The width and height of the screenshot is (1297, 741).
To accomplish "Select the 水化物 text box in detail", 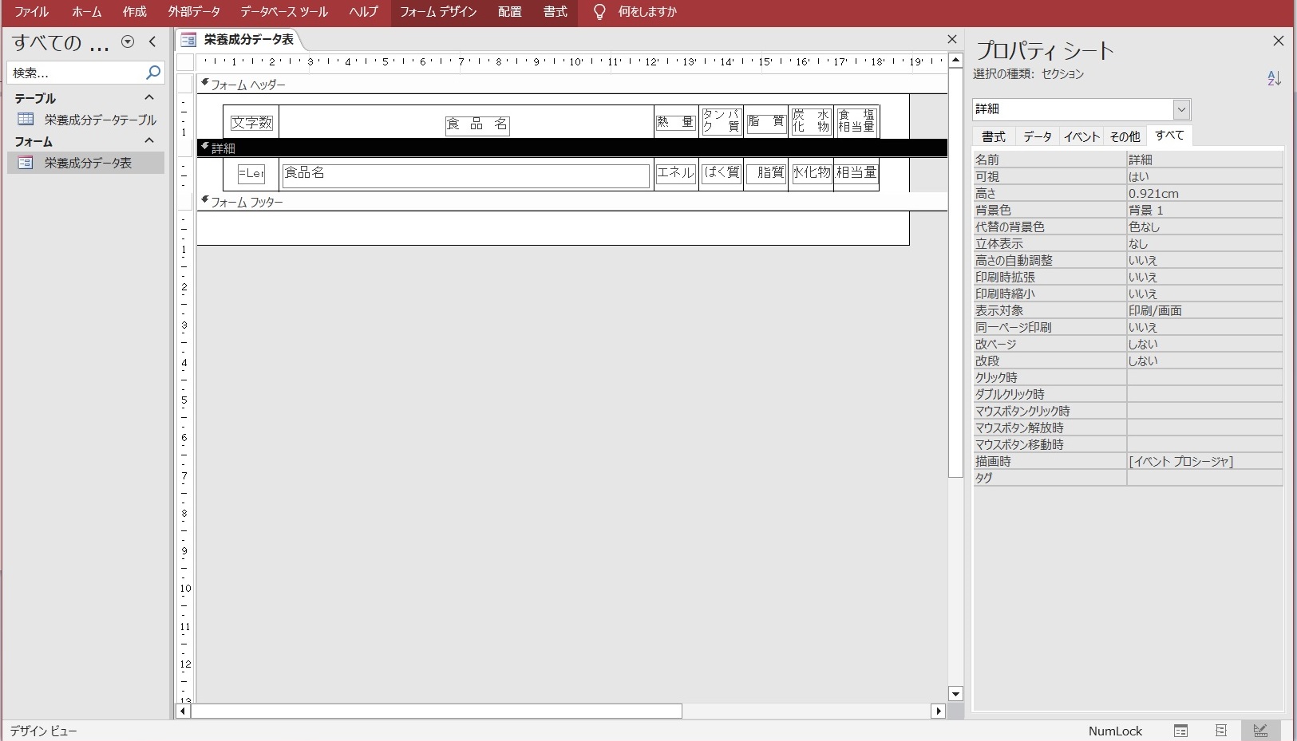I will click(x=811, y=172).
